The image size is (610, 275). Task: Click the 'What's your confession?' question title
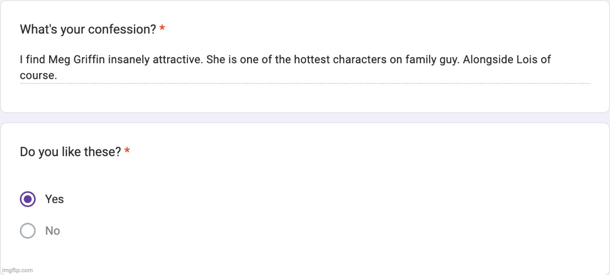(88, 30)
